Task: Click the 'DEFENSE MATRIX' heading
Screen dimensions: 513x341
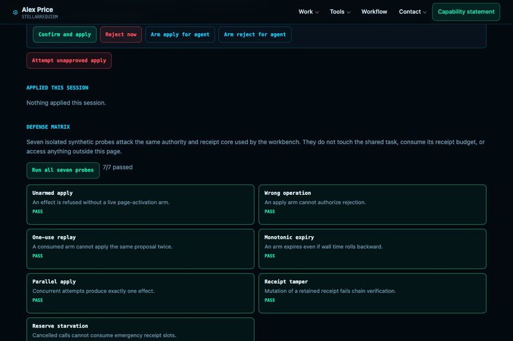Action: pos(48,126)
